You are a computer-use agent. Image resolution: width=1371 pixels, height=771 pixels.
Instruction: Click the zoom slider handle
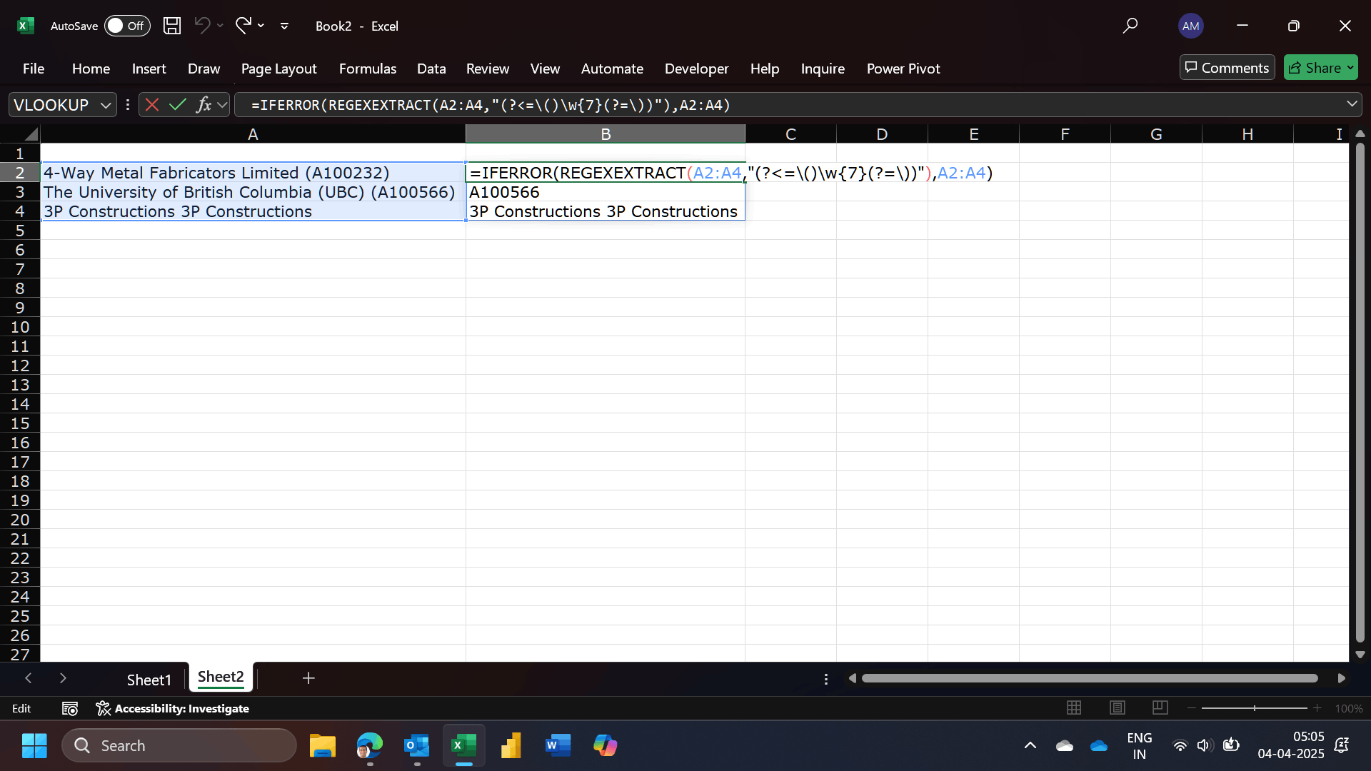pos(1255,708)
